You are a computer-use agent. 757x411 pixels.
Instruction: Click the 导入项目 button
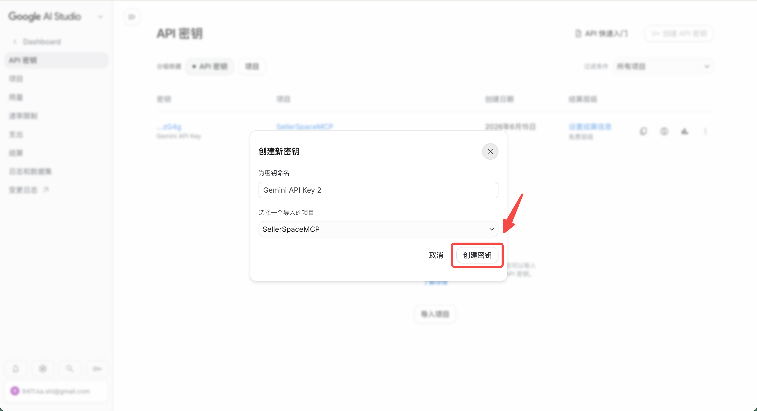tap(435, 314)
